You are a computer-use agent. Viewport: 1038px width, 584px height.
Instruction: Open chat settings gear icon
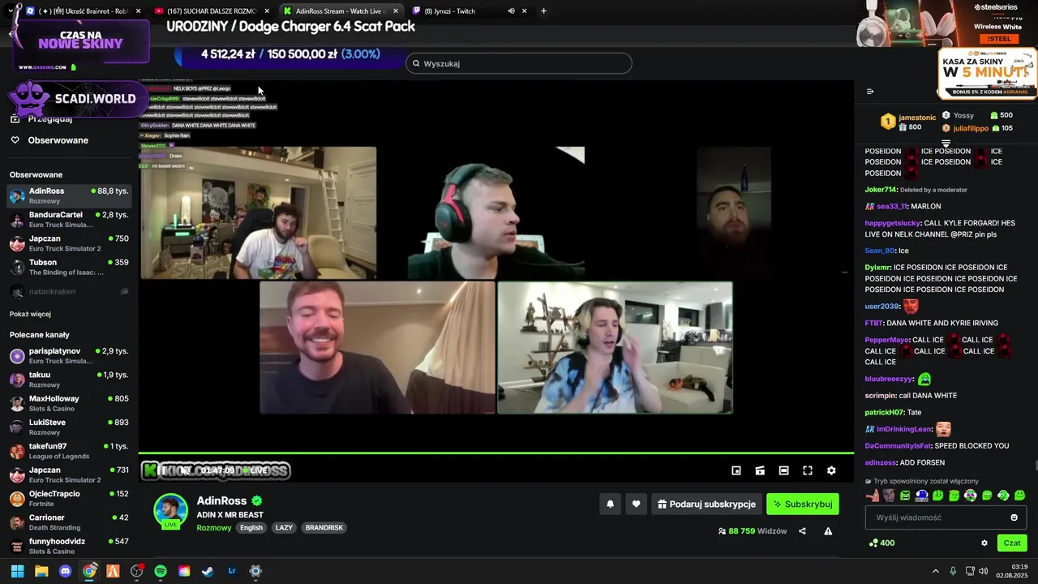coord(984,543)
